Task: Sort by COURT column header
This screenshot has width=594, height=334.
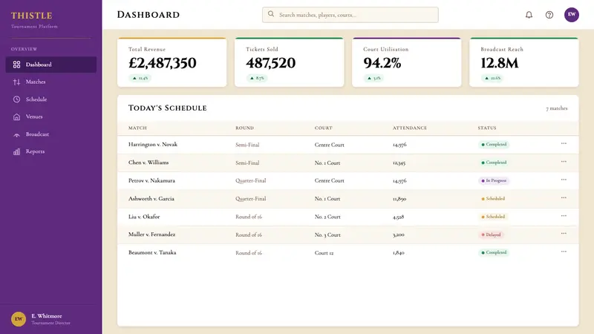Action: point(324,128)
